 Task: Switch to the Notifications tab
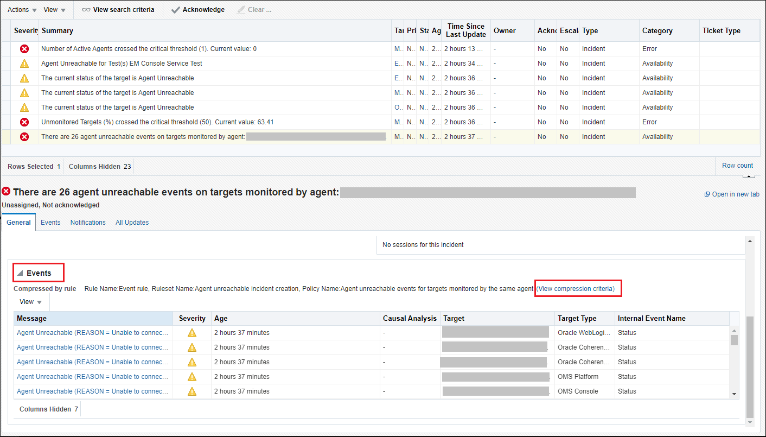88,223
